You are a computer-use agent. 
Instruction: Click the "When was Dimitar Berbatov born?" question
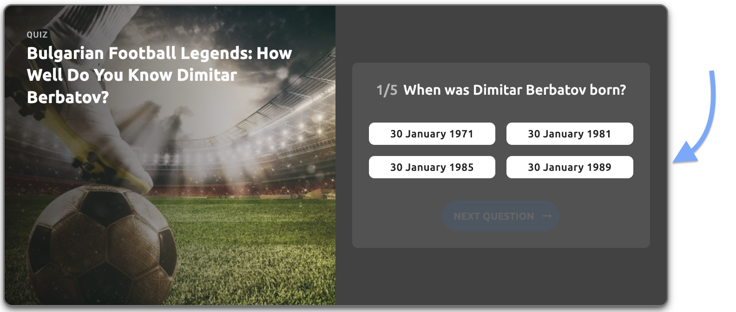coord(514,90)
